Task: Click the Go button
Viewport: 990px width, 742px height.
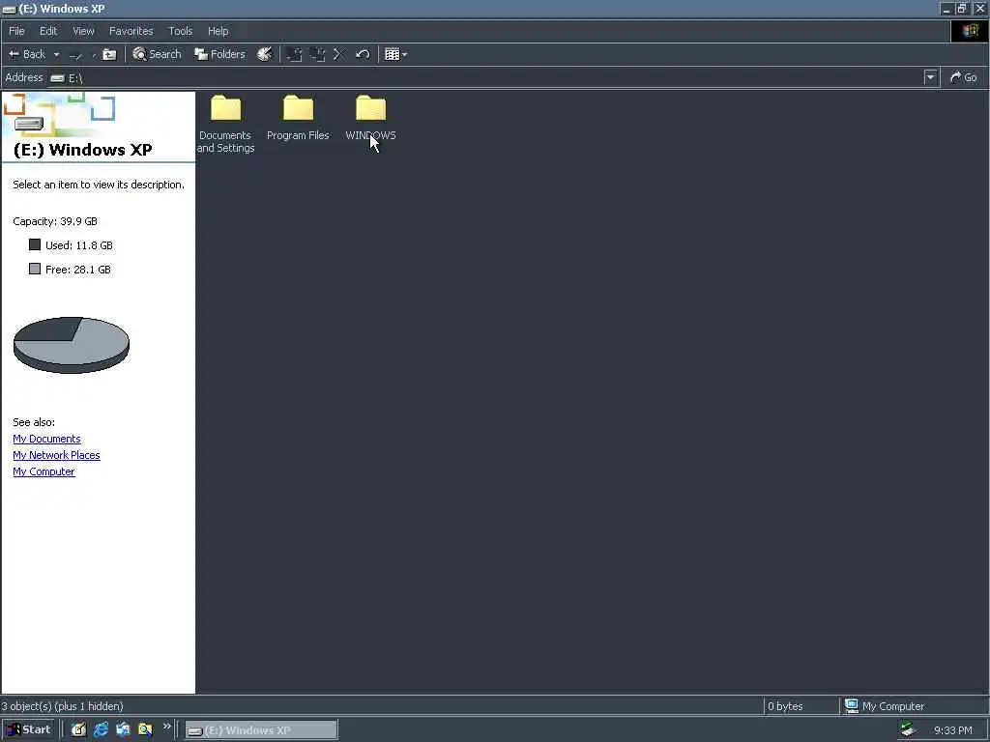Action: pos(964,77)
